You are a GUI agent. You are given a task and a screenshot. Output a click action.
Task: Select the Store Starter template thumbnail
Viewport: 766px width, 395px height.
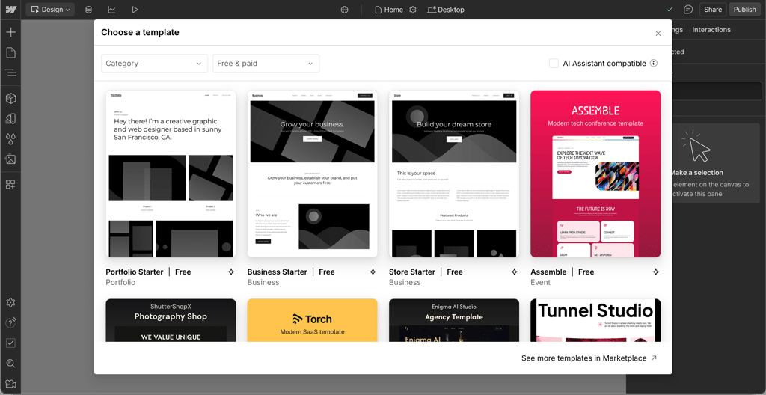click(x=454, y=174)
